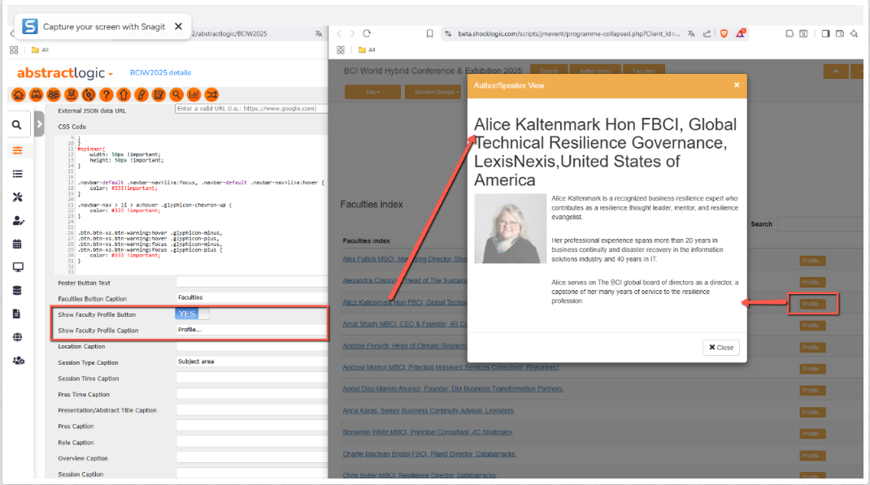Click the External JSON data URL field

coord(252,109)
